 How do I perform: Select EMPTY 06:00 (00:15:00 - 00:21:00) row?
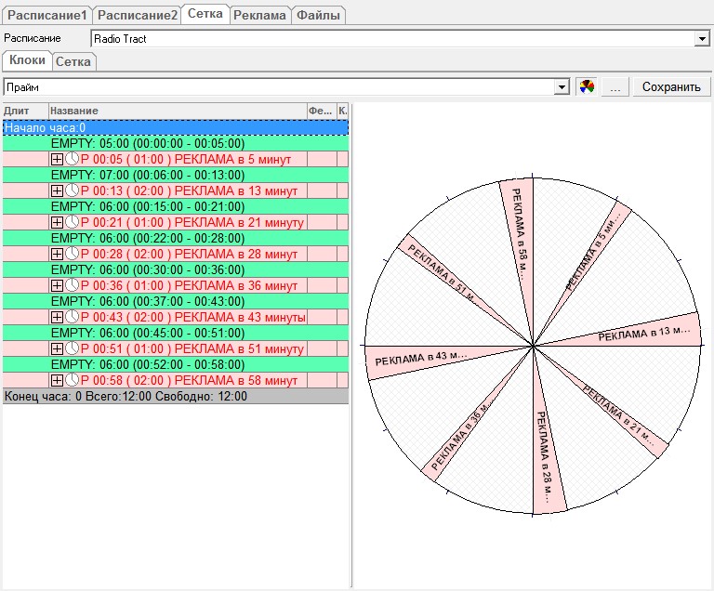click(x=176, y=206)
